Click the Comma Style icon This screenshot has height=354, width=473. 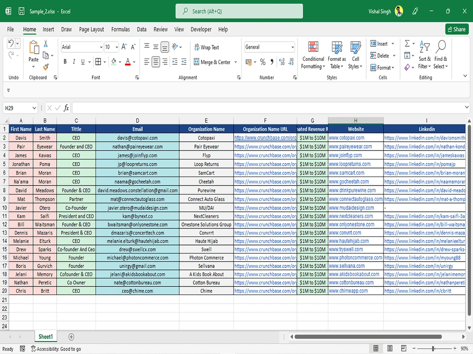coord(272,62)
